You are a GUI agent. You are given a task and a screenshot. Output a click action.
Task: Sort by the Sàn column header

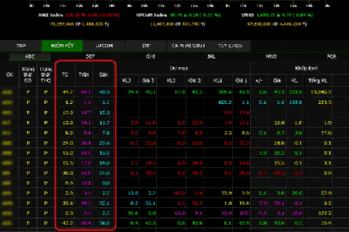tap(104, 74)
